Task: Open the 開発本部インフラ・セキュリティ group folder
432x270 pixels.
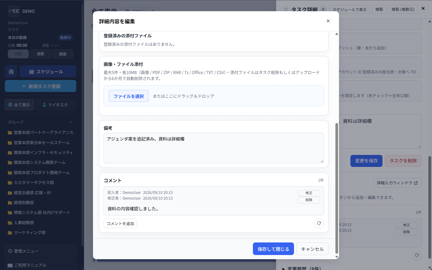Action: tap(40, 153)
